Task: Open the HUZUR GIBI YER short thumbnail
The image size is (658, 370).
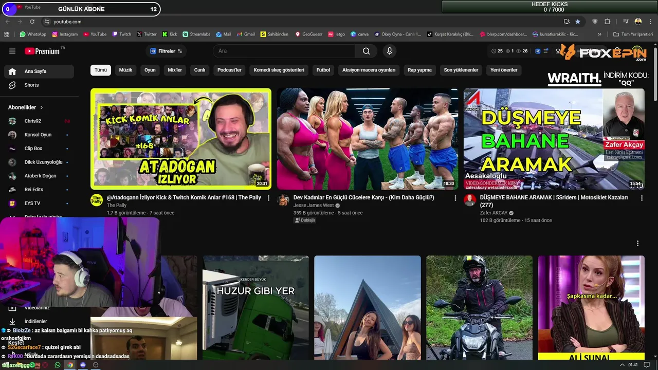Action: [x=255, y=307]
